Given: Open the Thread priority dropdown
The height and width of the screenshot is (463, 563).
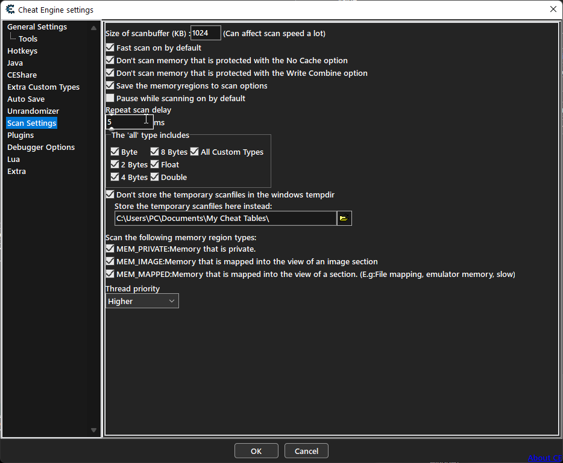Looking at the screenshot, I should pyautogui.click(x=173, y=300).
